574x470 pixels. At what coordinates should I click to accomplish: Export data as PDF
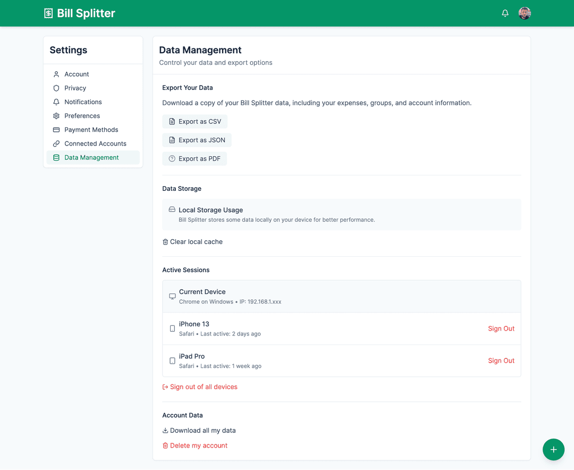pyautogui.click(x=195, y=158)
